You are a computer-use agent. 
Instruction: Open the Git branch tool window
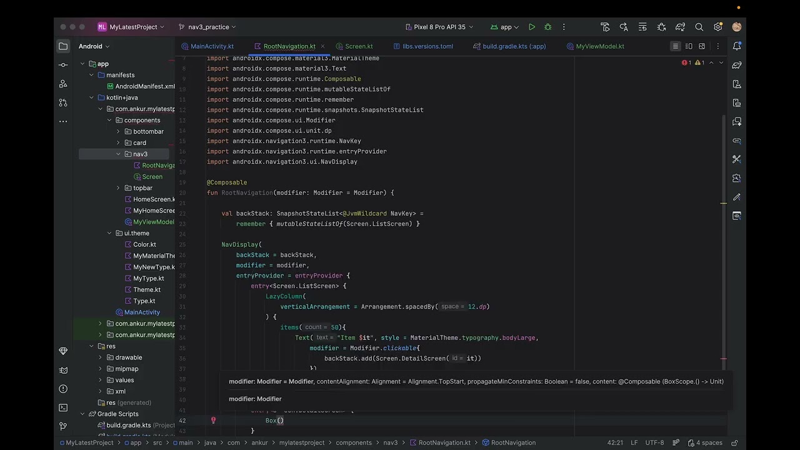pos(63,426)
